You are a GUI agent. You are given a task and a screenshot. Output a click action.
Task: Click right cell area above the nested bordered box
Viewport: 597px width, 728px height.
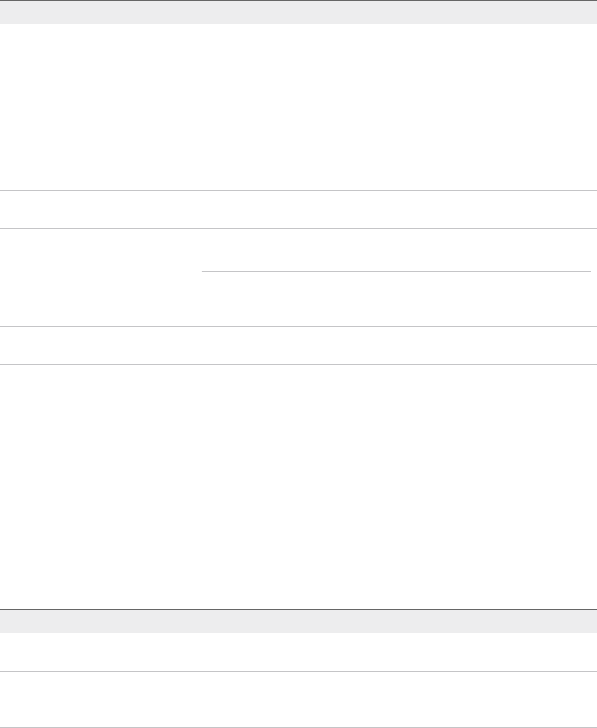[x=395, y=249]
